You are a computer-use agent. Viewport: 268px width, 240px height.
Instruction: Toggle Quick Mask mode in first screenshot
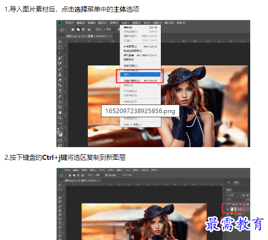click(x=60, y=141)
